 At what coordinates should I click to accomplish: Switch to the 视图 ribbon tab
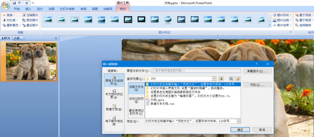[x=95, y=9]
